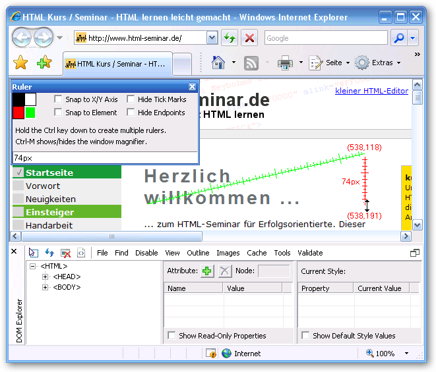The image size is (436, 372).
Task: Toggle Hide Tick Marks
Action: [131, 99]
